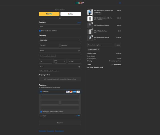The width and height of the screenshot is (160, 135).
Task: Click the phone field help icon
Action: 79,67
